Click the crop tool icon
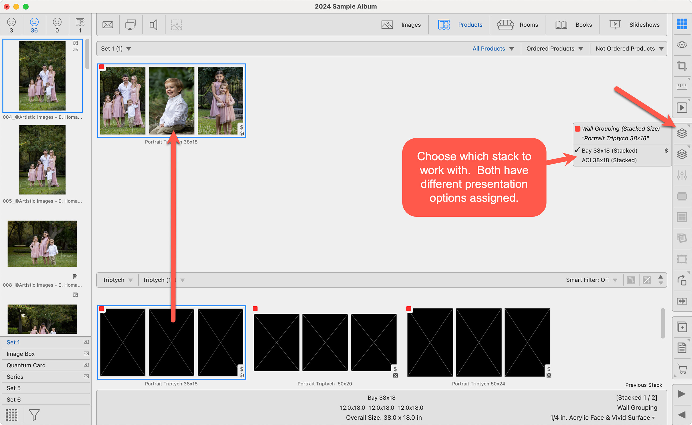 682,66
